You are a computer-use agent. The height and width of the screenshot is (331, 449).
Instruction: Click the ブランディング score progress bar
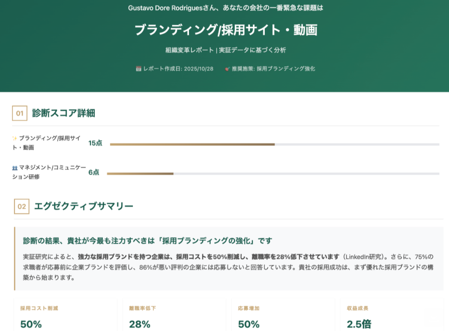pos(274,145)
